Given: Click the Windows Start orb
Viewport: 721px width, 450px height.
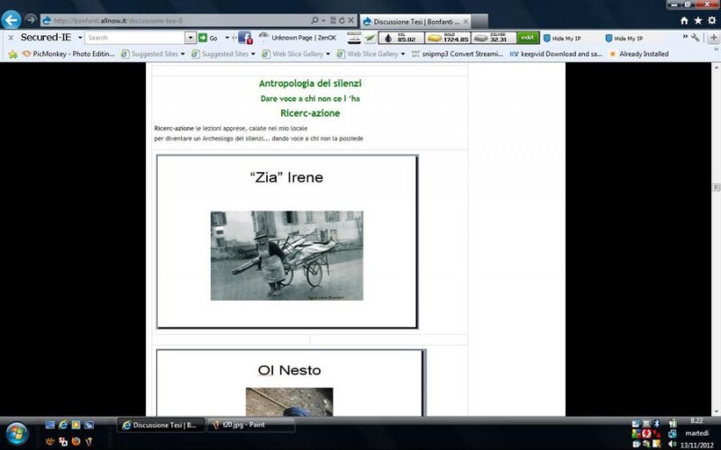Looking at the screenshot, I should (x=16, y=433).
